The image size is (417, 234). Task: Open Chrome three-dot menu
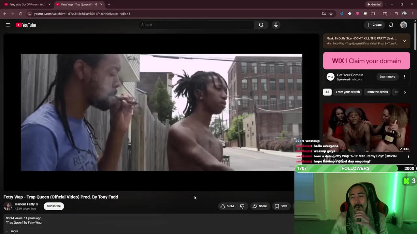click(x=412, y=14)
